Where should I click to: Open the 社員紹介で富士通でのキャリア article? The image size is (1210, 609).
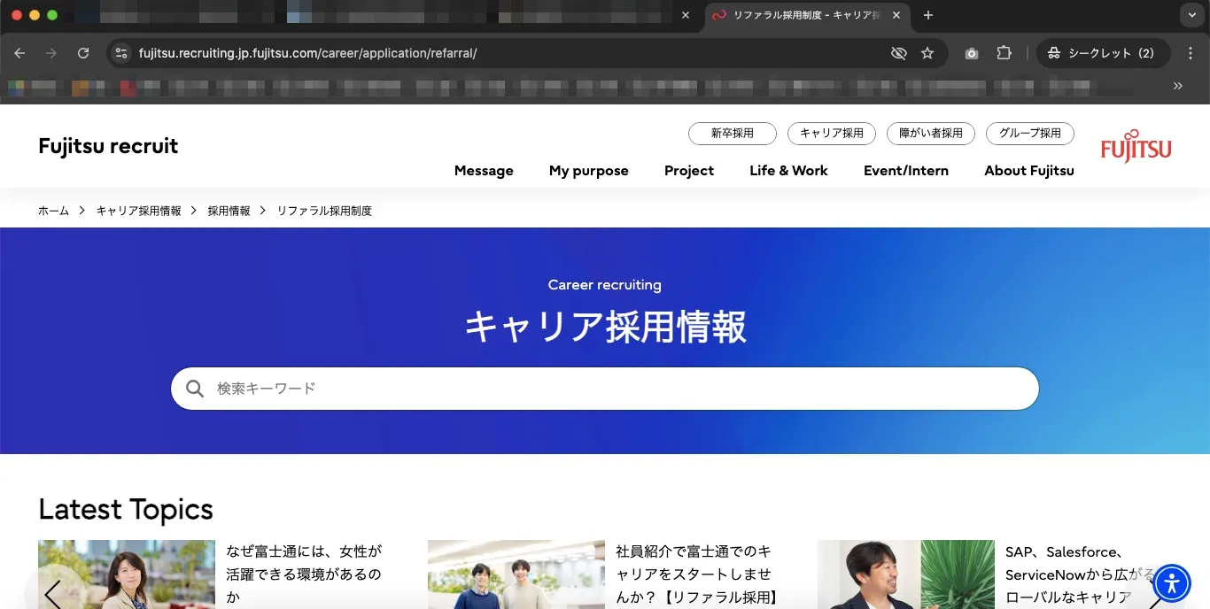pos(695,574)
